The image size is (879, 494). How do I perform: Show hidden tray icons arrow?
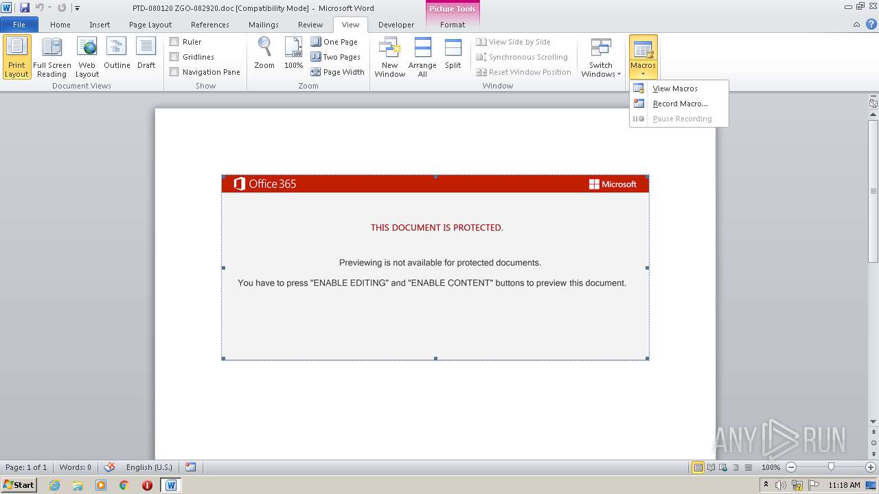(x=766, y=484)
